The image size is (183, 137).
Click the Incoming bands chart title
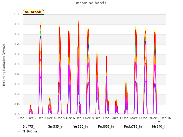(91, 3)
